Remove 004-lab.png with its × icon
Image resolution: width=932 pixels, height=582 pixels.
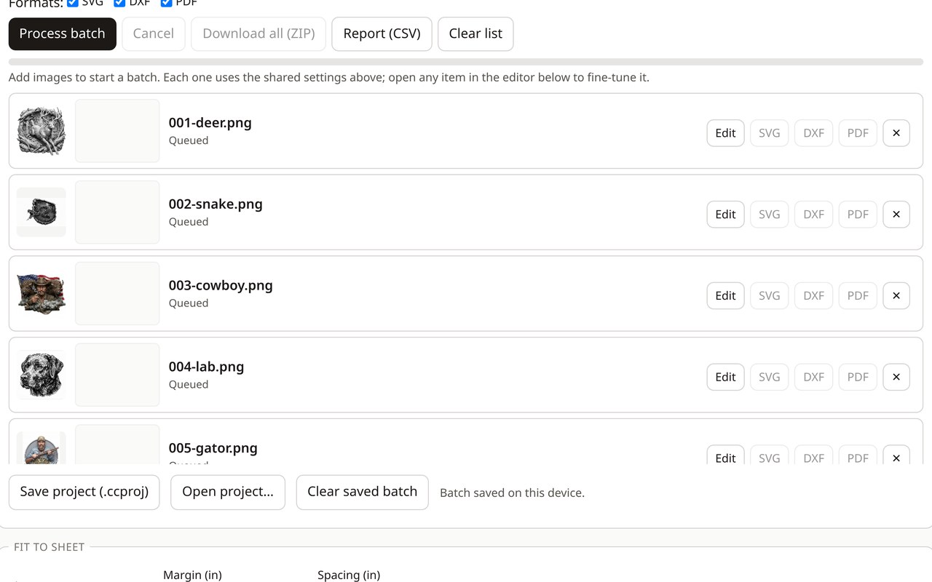[x=896, y=378]
